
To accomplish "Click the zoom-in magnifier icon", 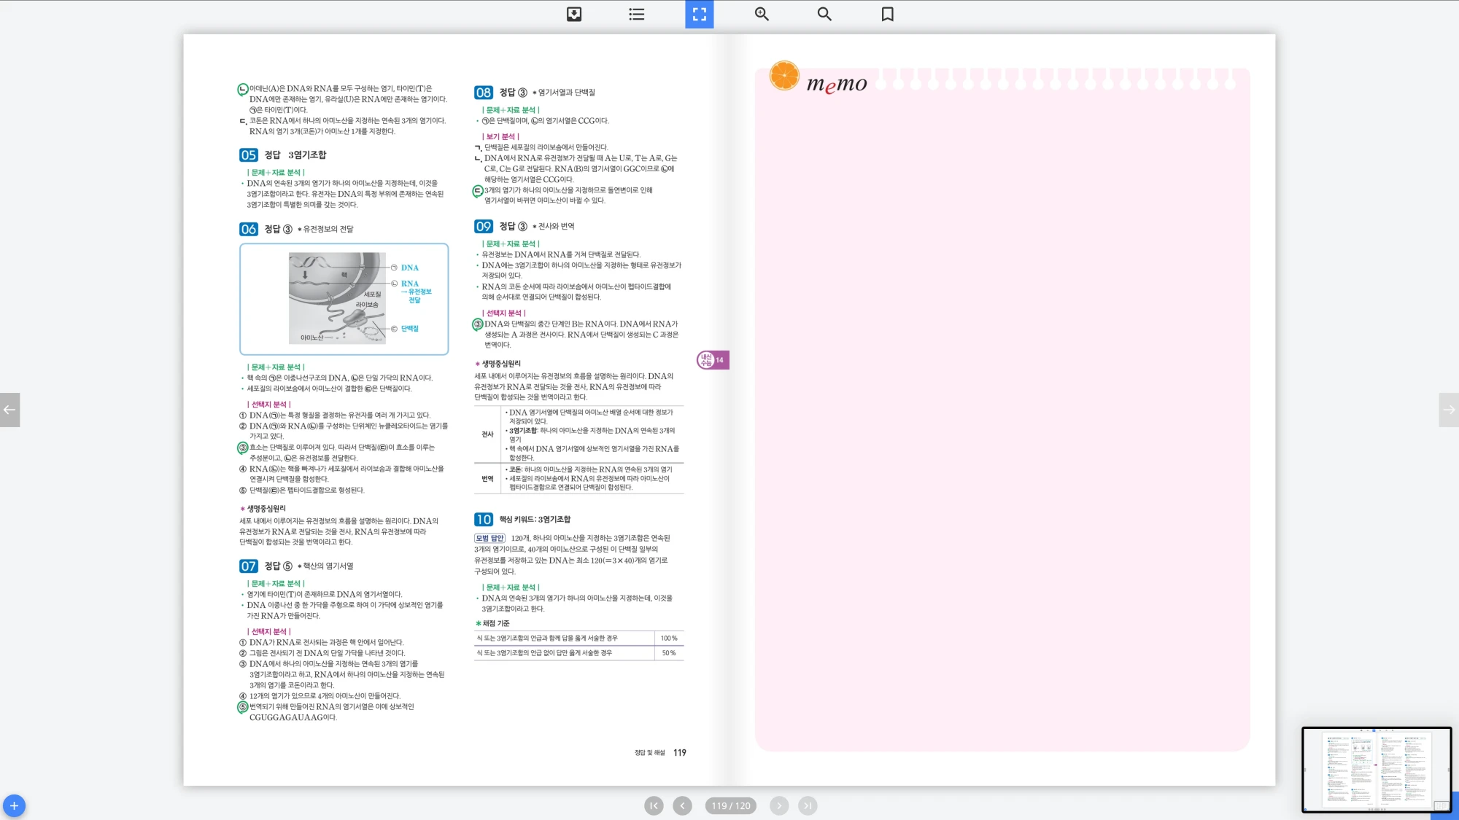I will [762, 14].
